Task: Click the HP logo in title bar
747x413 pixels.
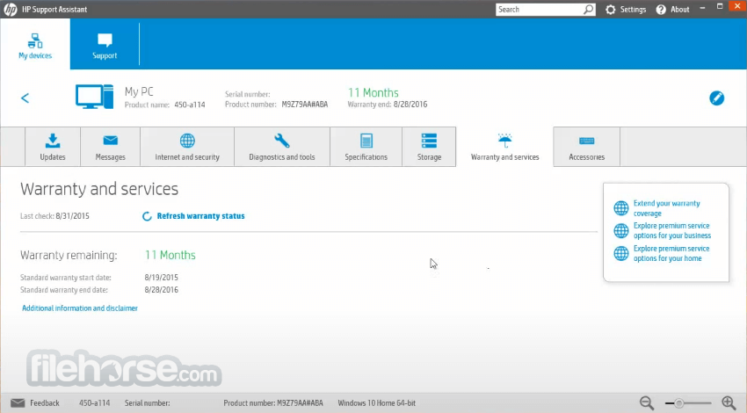Action: tap(10, 10)
